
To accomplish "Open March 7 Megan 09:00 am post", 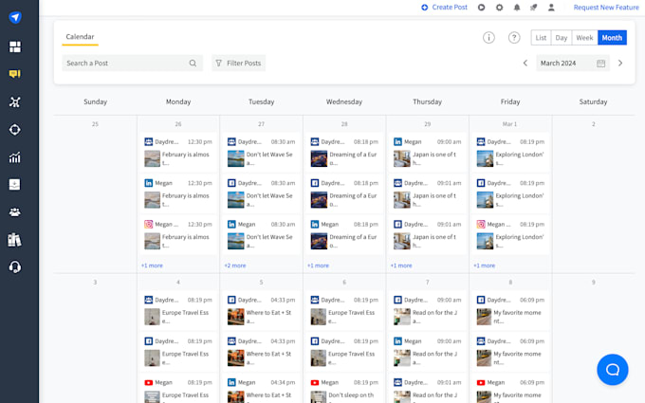I will [x=428, y=352].
